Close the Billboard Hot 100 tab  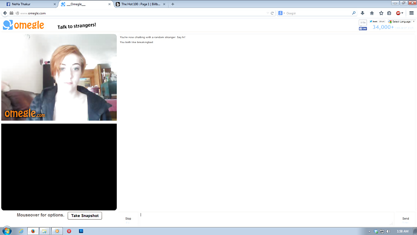[164, 4]
